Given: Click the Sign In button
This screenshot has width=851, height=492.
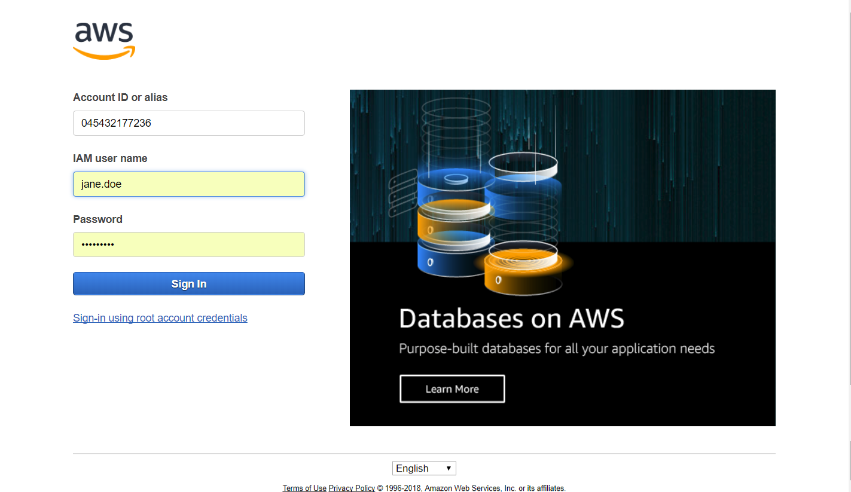Looking at the screenshot, I should coord(189,284).
